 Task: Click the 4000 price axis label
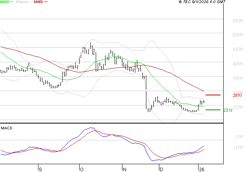pyautogui.click(x=238, y=64)
